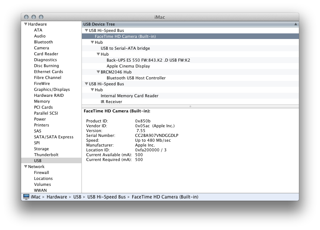This screenshot has height=230, width=320.
Task: Open PCI Cards section
Action: pyautogui.click(x=43, y=107)
